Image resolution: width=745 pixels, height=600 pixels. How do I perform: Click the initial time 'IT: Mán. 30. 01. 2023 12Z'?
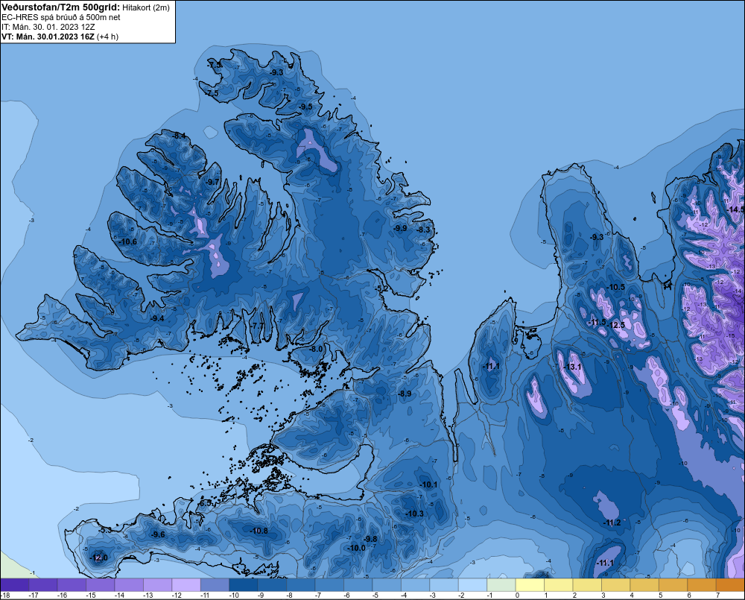click(48, 27)
